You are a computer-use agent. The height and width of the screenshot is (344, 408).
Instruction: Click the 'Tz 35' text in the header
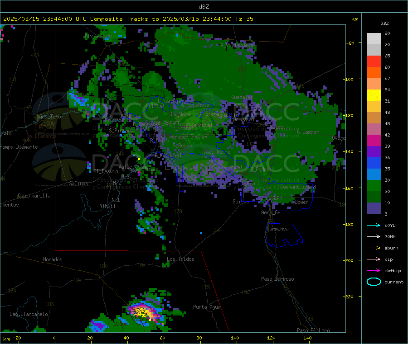point(244,19)
